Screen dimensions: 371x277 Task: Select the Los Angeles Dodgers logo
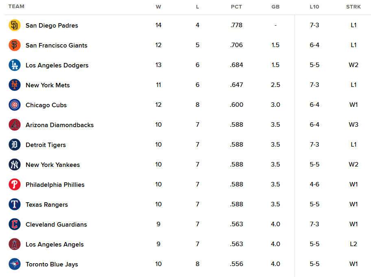click(14, 65)
